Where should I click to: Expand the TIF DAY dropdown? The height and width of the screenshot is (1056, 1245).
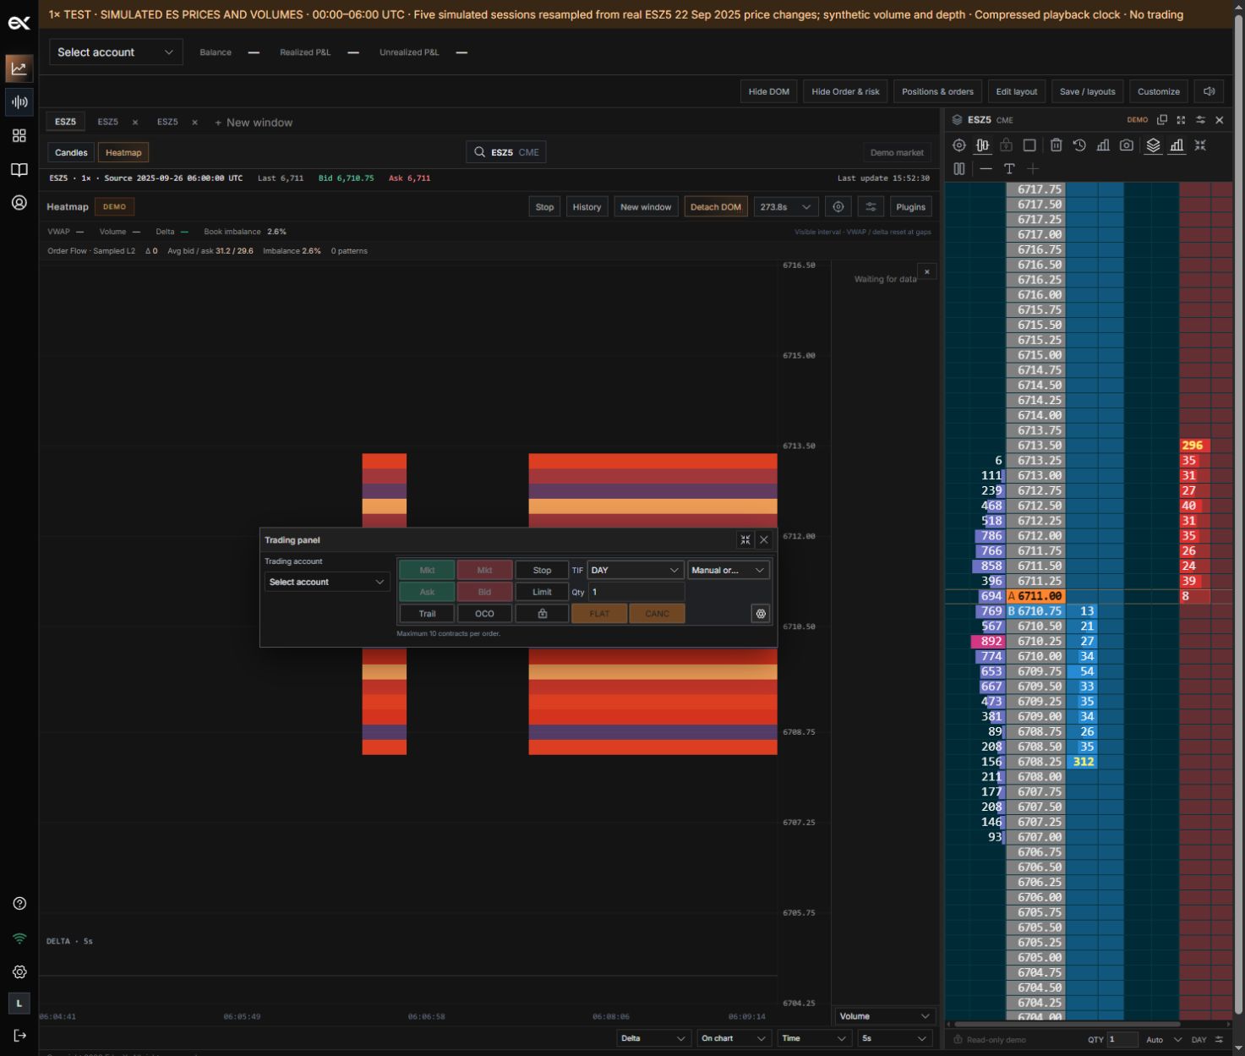click(x=636, y=570)
